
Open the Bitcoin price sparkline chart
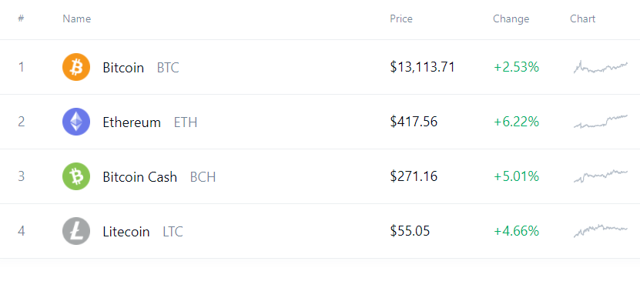point(601,67)
